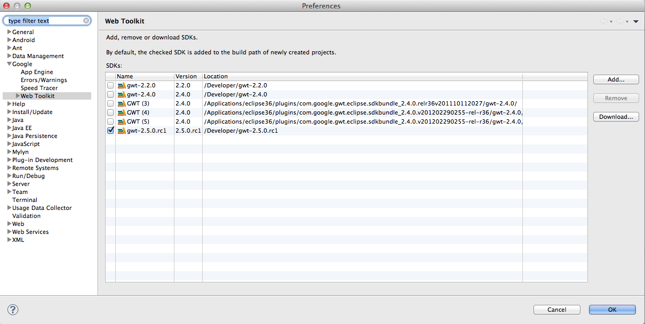Expand the Java tree node arrow
This screenshot has height=324, width=645.
coord(9,120)
